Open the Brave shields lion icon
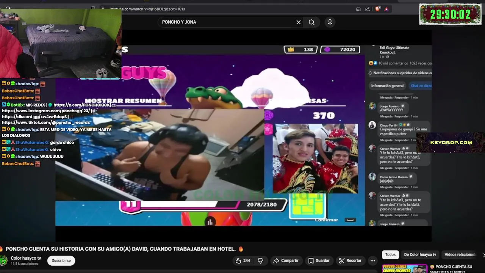The image size is (485, 273). pos(377,9)
